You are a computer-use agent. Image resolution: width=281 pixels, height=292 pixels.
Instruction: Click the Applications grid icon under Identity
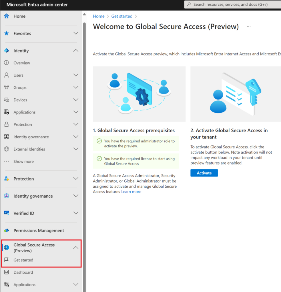[7, 112]
